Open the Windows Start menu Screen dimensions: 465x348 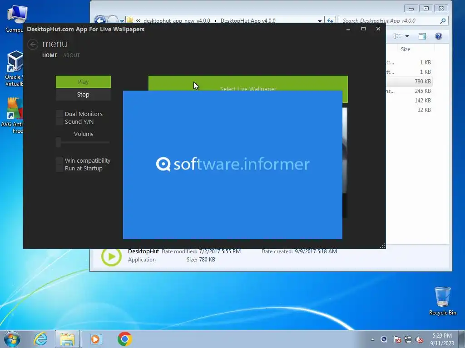(x=12, y=339)
